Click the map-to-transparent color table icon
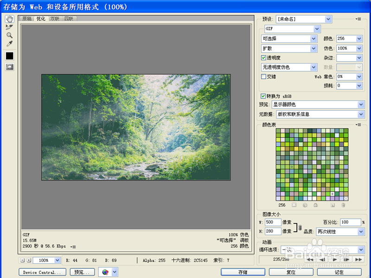 294,205
